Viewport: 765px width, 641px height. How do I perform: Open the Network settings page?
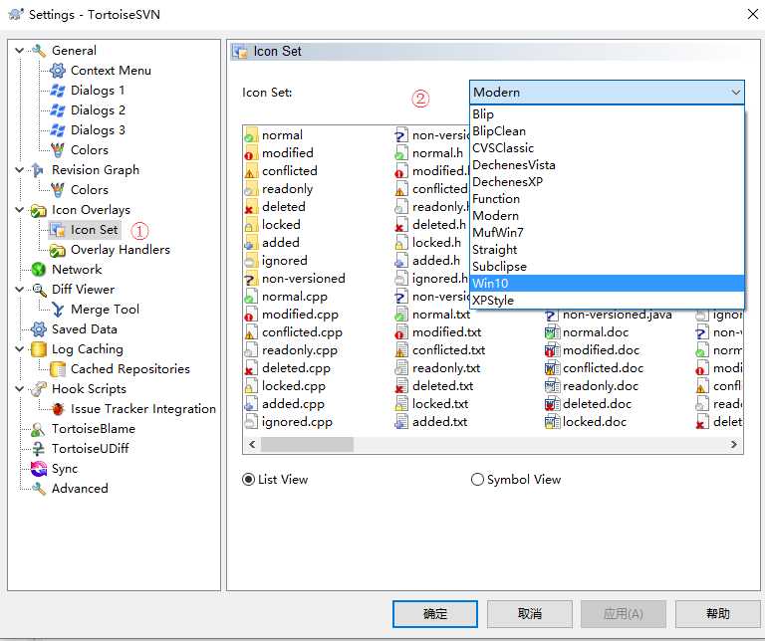77,269
